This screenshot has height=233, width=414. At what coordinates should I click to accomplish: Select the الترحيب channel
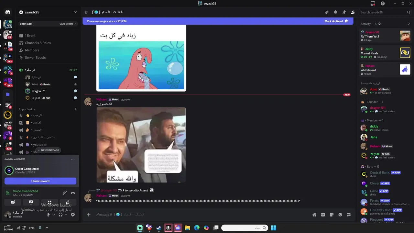48,115
